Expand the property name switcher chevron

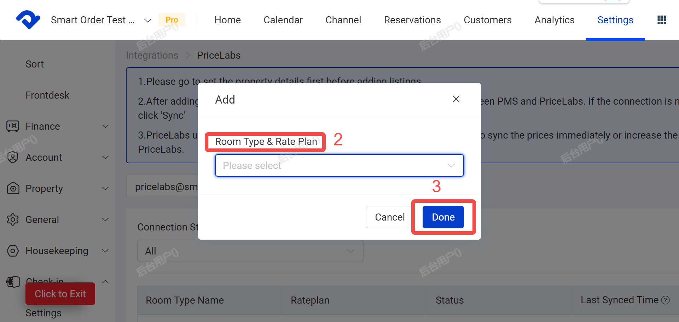[x=148, y=21]
